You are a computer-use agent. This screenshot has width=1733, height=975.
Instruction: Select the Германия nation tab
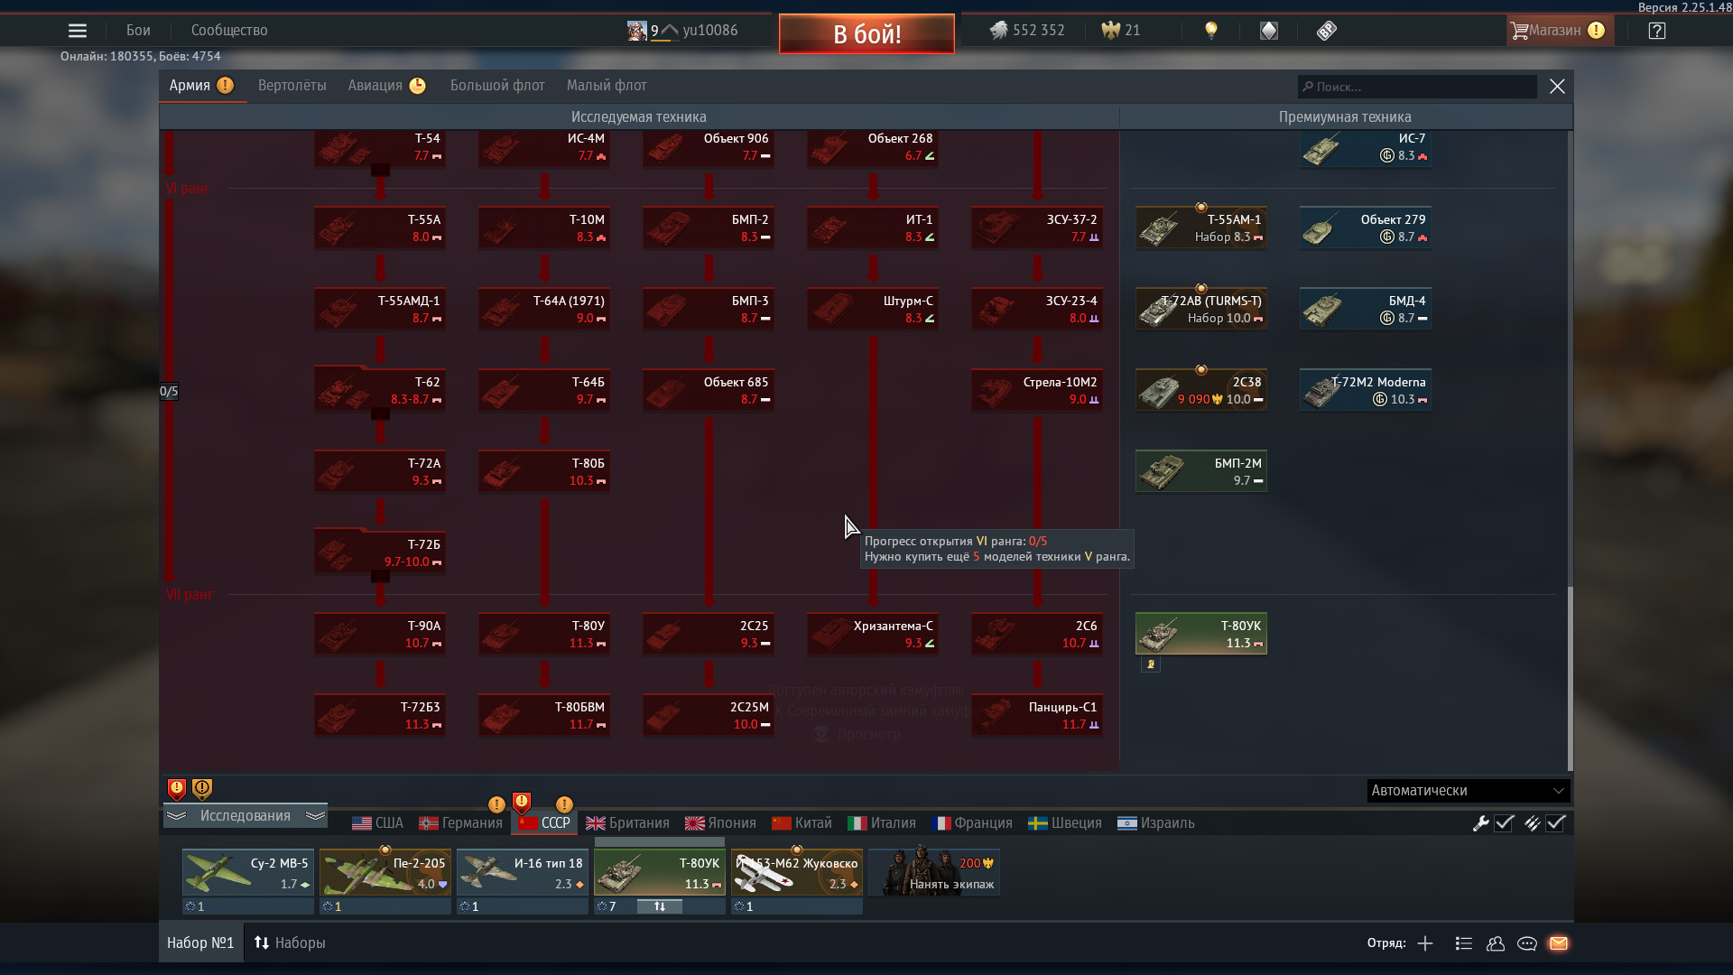coord(461,823)
